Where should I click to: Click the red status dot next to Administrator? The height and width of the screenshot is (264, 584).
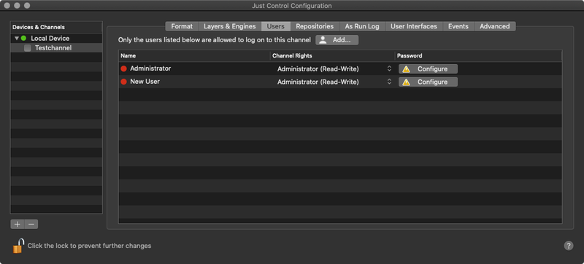[x=123, y=69]
